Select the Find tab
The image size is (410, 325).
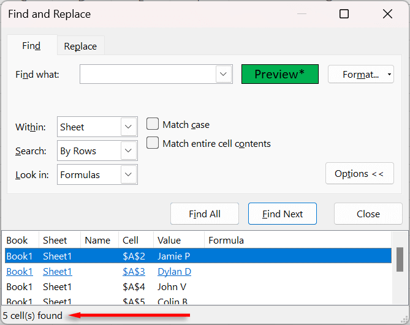(x=31, y=46)
